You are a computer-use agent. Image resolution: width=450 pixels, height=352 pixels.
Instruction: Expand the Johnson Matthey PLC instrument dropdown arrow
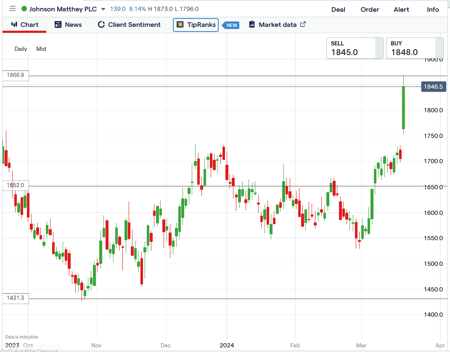(103, 9)
